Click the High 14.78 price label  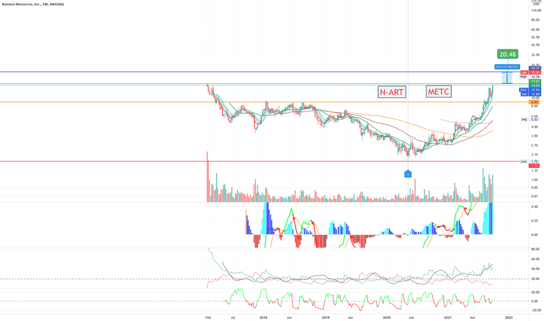(x=530, y=76)
